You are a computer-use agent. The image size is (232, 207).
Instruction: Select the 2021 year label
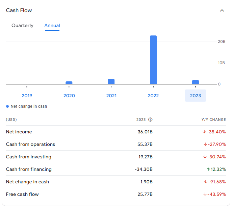click(x=111, y=96)
